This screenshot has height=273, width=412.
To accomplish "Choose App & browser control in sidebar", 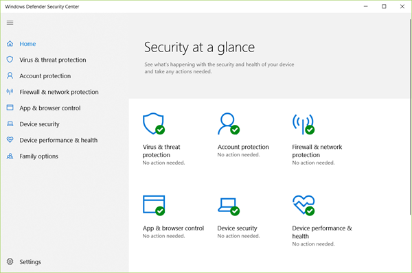I will click(x=50, y=108).
